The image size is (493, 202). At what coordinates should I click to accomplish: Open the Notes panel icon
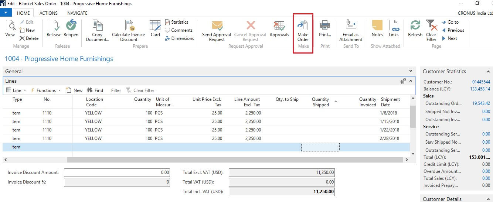[x=377, y=26]
